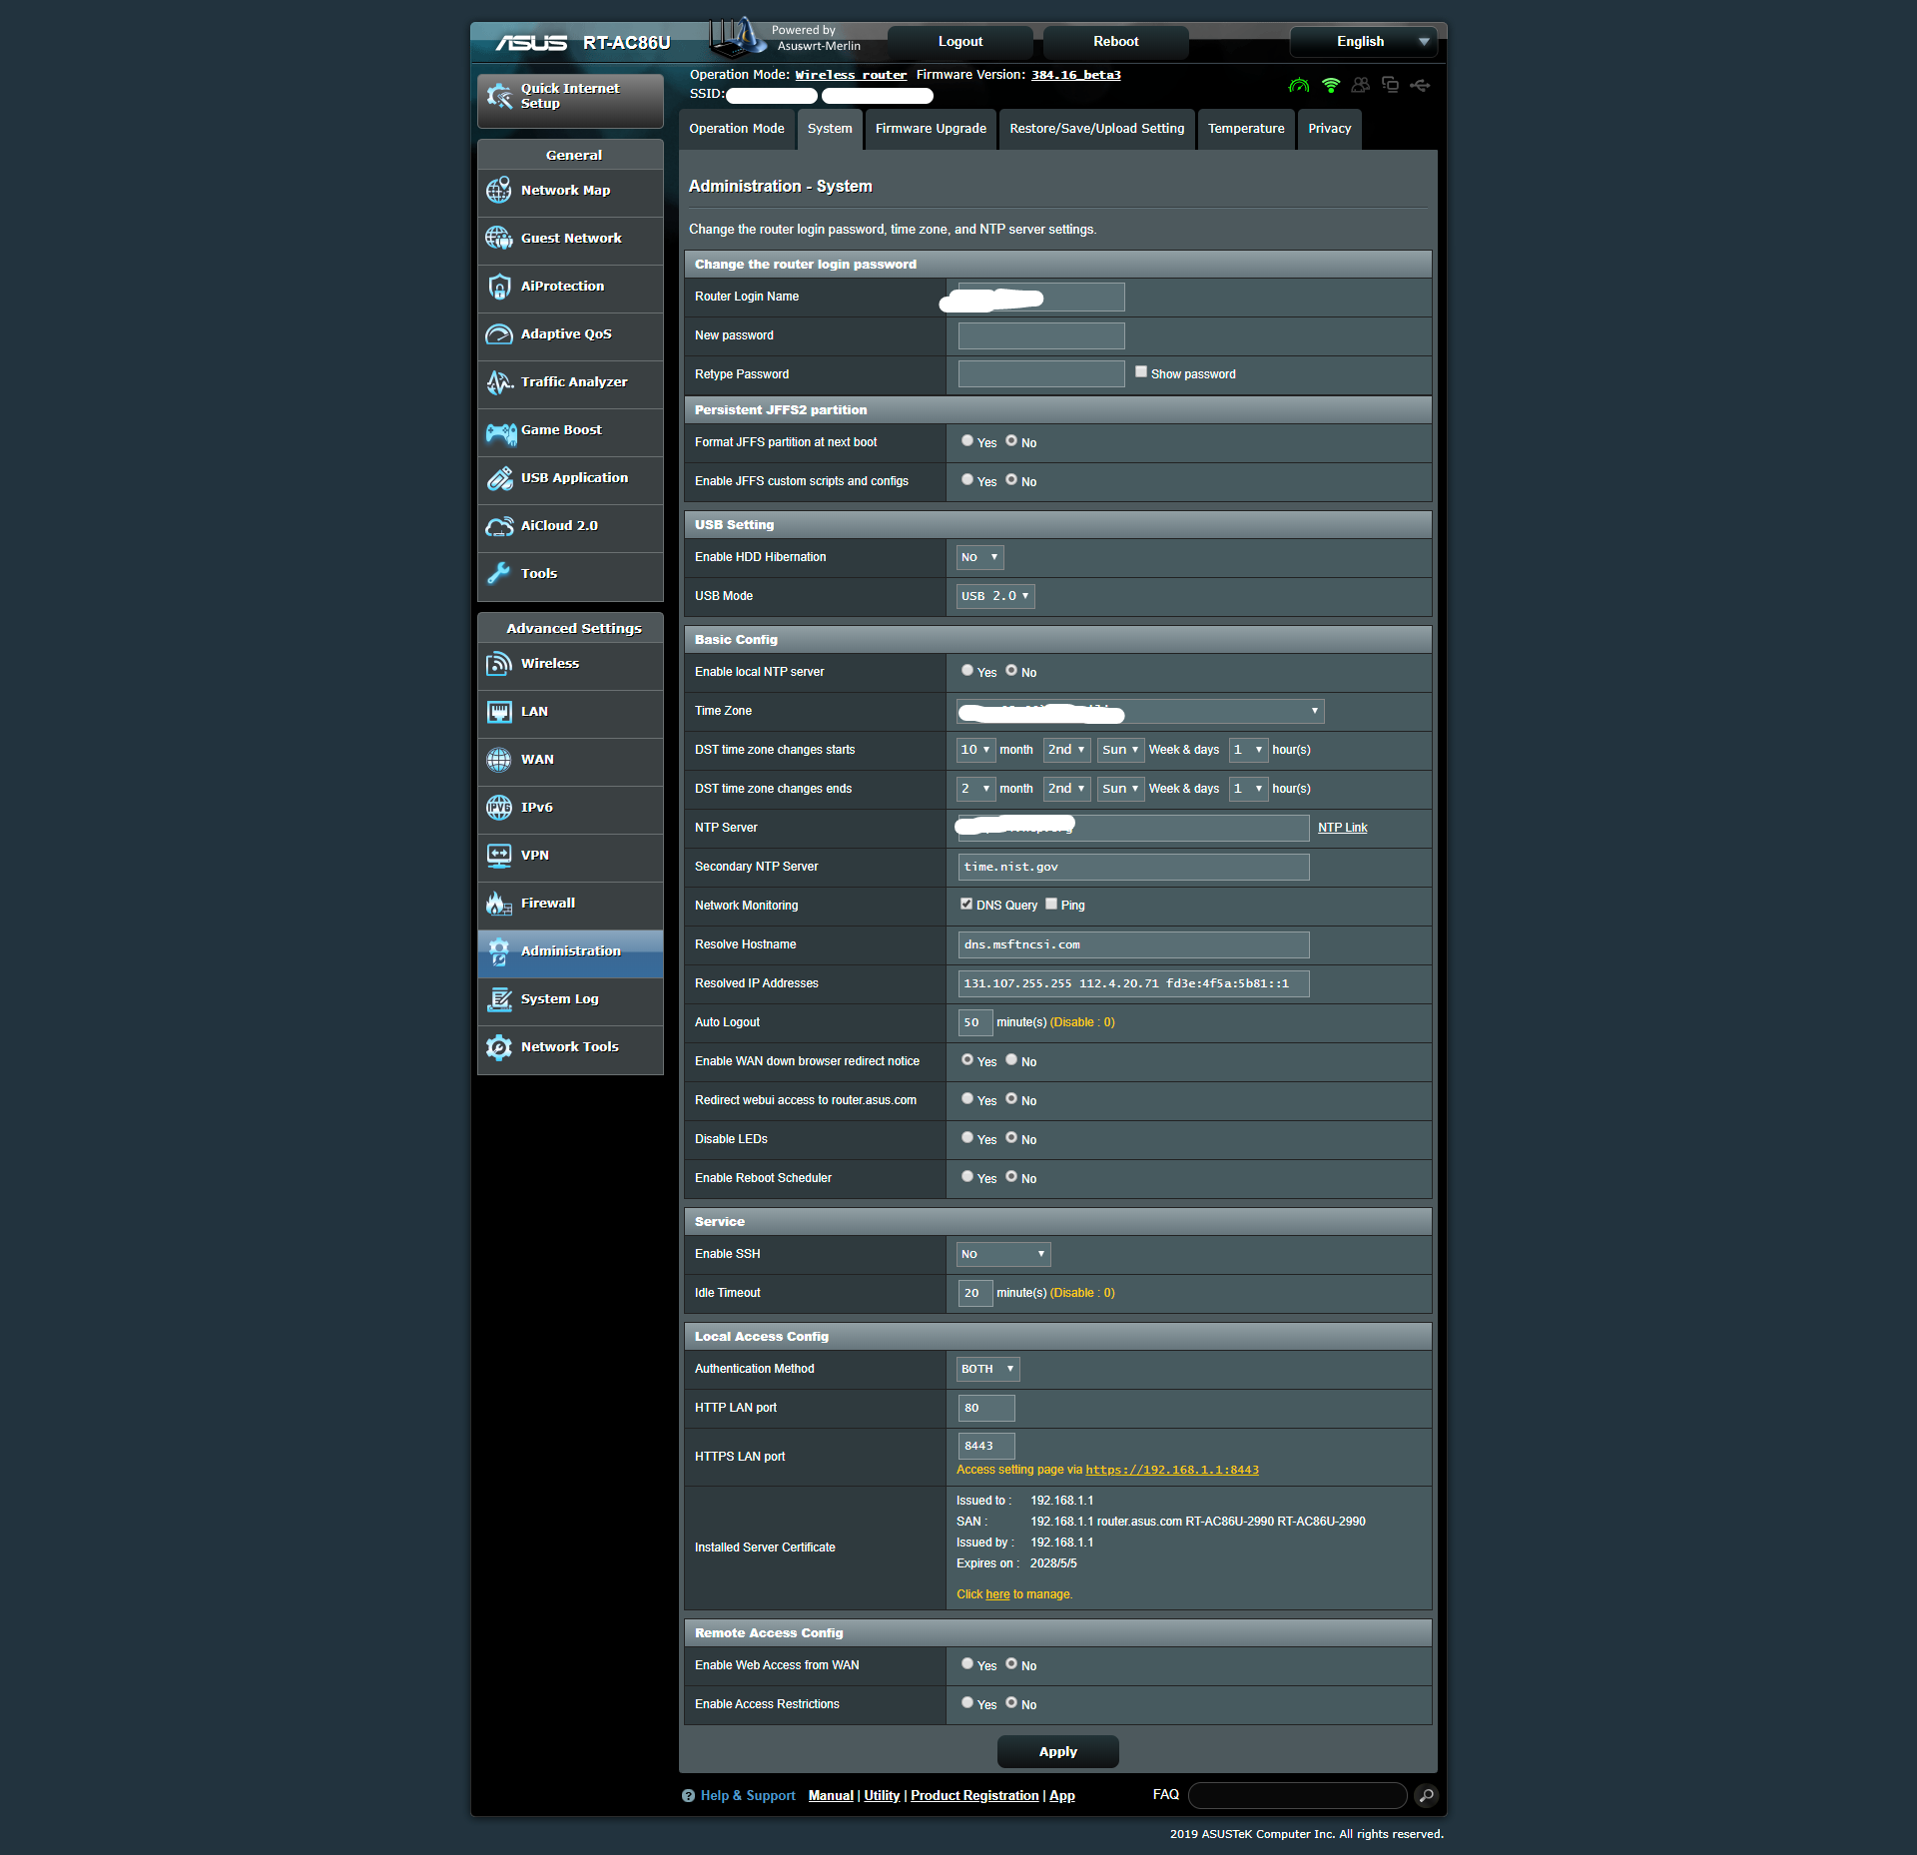Screen dimensions: 1917x1855
Task: Select Yes for Format JFFS partition
Action: coord(967,441)
